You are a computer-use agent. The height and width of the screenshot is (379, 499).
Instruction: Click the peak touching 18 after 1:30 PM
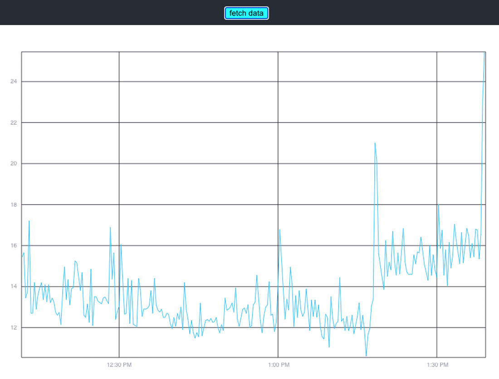pos(438,205)
